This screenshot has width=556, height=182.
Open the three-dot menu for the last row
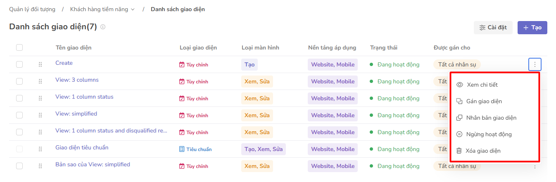(535, 166)
